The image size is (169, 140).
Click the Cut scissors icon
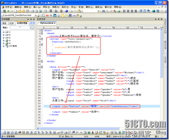(x=72, y=11)
